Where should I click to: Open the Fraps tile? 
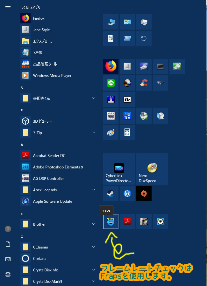[x=111, y=221]
